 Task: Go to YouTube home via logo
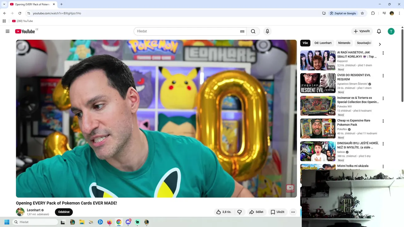point(25,31)
